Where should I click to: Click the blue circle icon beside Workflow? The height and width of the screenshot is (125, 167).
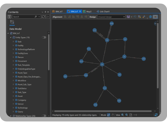16,81
